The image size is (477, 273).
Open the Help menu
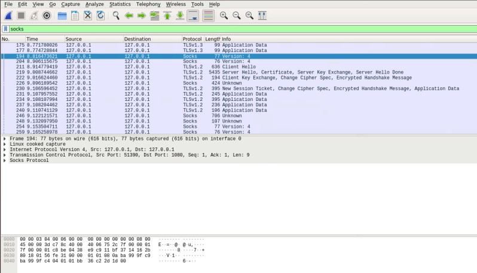point(215,4)
